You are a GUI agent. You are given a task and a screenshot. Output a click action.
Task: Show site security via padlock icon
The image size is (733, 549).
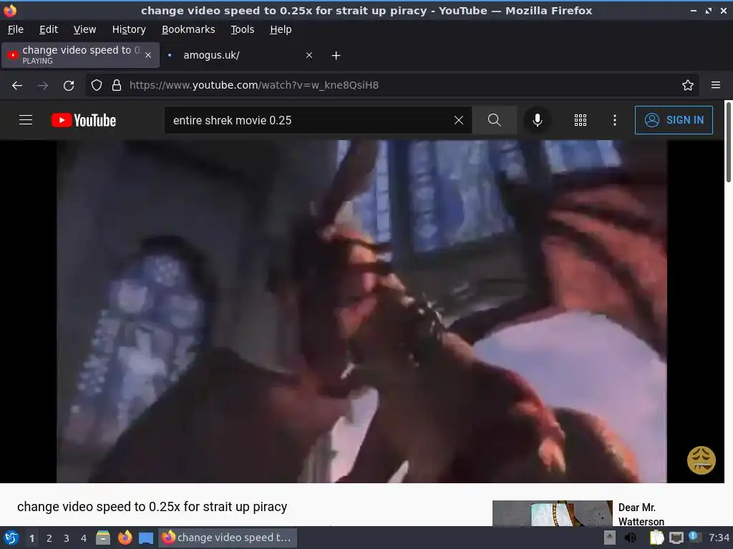117,85
